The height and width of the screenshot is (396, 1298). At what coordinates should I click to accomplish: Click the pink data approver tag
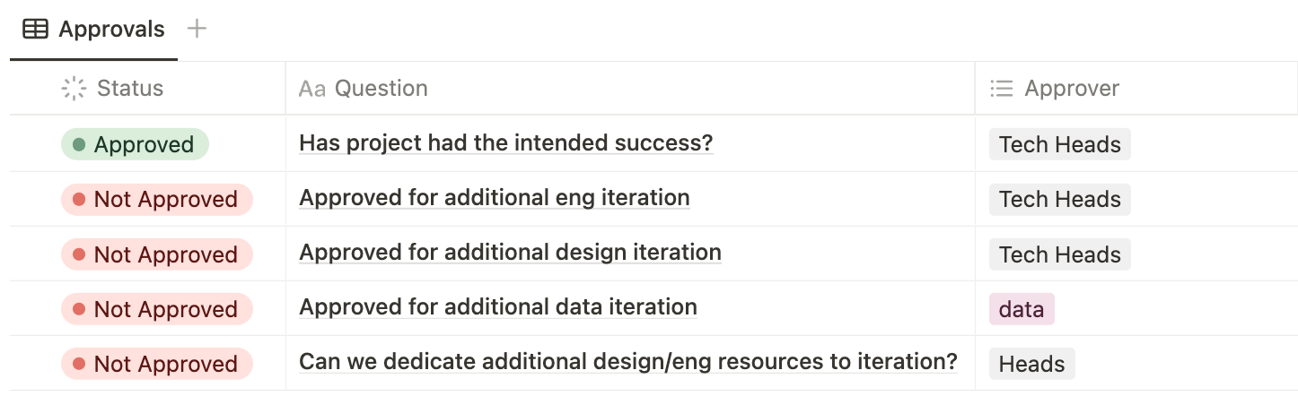pyautogui.click(x=1021, y=309)
